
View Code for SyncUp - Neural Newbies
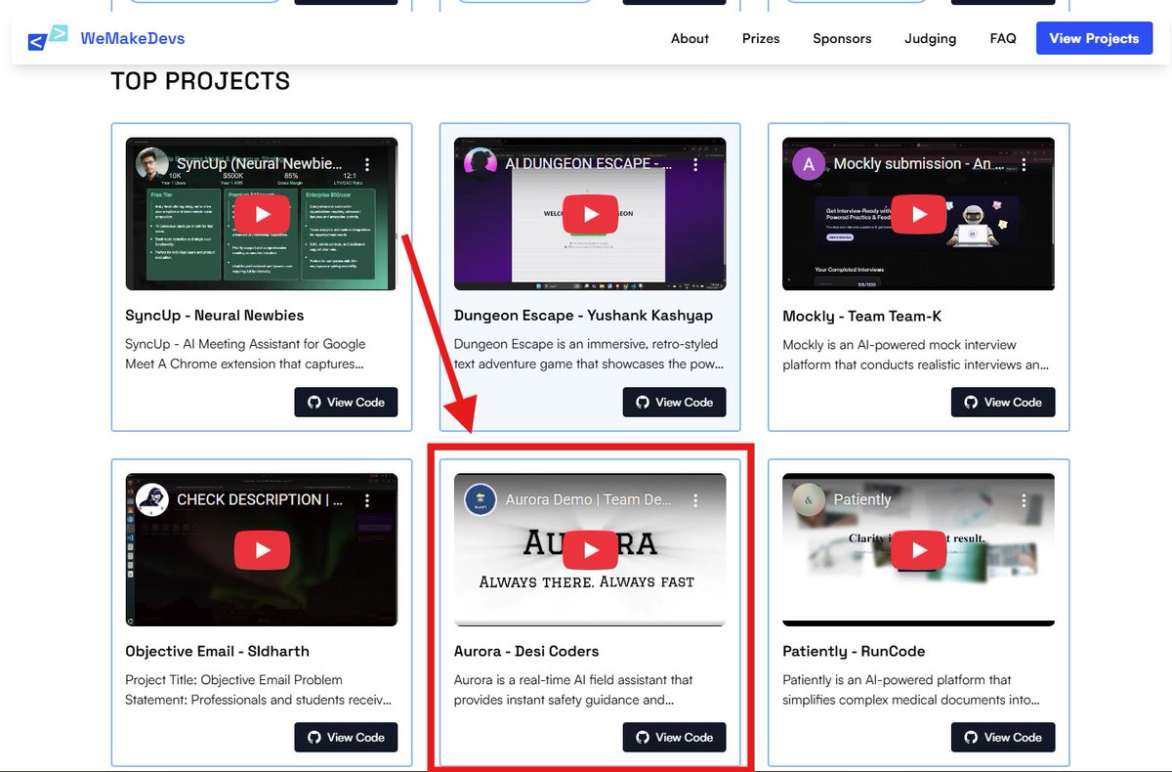click(x=346, y=402)
